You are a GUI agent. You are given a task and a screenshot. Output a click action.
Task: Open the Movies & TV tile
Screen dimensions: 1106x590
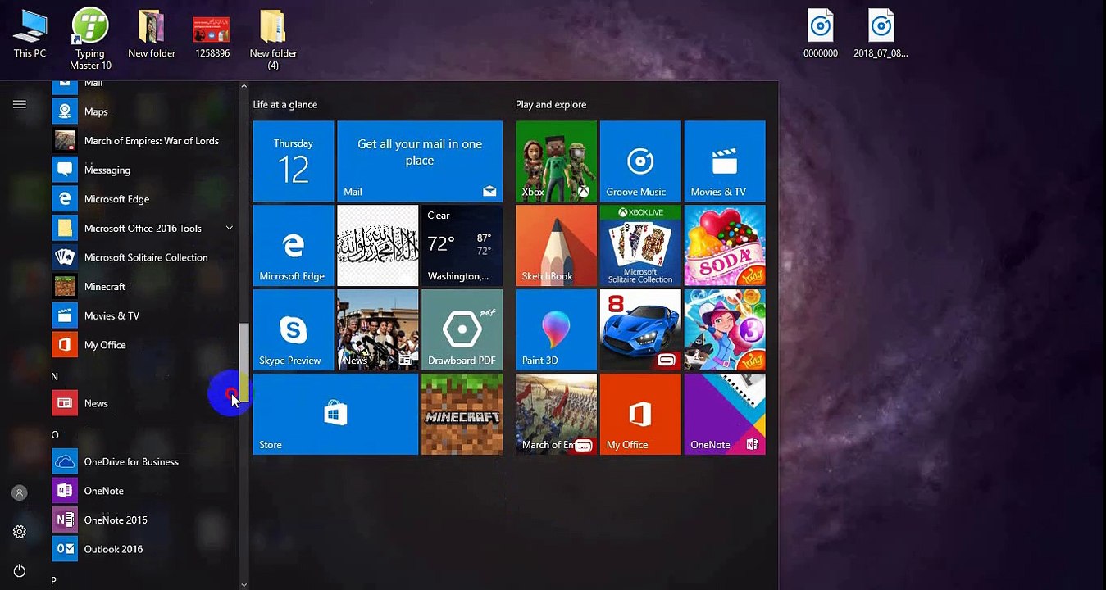click(x=725, y=161)
